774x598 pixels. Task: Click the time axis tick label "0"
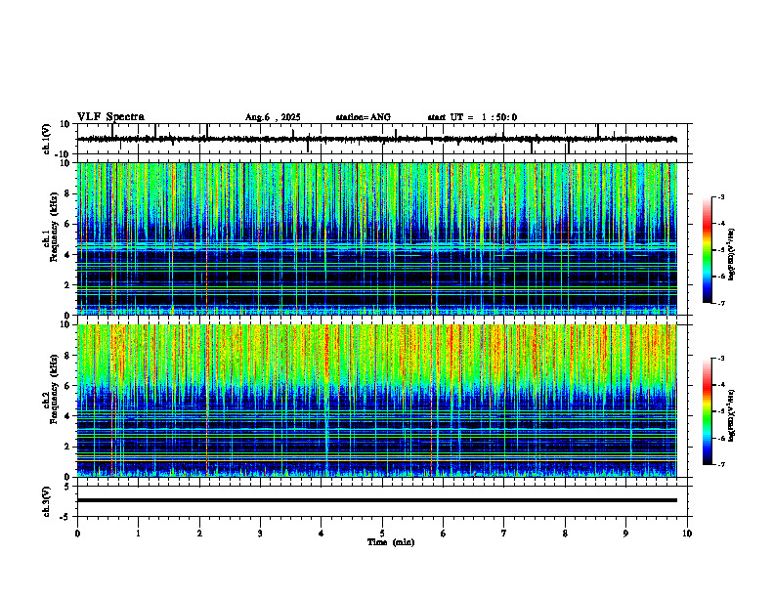77,534
